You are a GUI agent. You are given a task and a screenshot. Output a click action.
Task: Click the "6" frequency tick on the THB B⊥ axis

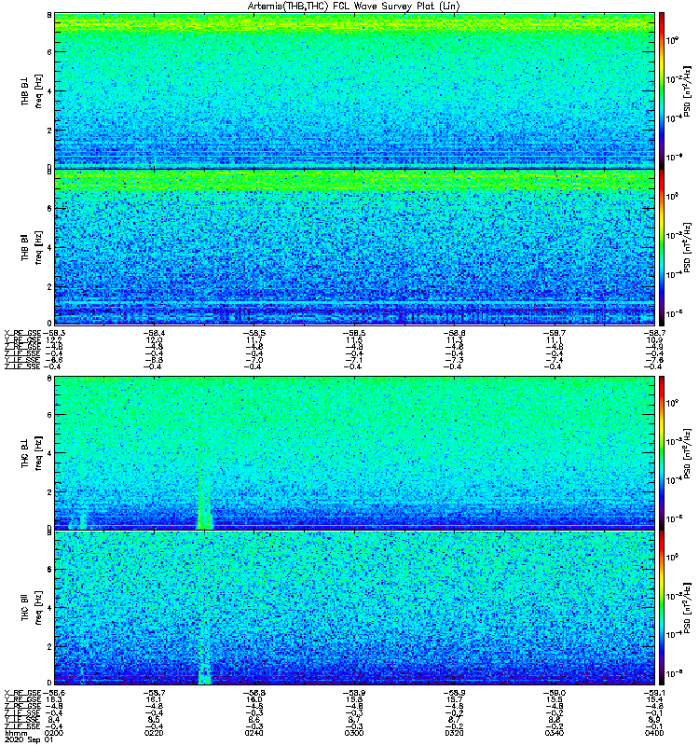click(49, 52)
